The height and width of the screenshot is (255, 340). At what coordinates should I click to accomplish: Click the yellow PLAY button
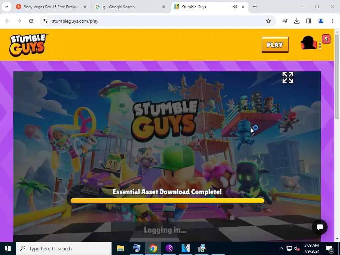coord(275,45)
